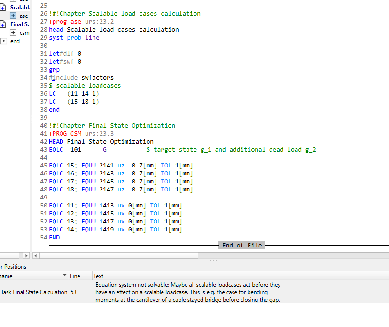
Task: Click 'HEAD Final State Optimization' line 42
Action: 101,141
